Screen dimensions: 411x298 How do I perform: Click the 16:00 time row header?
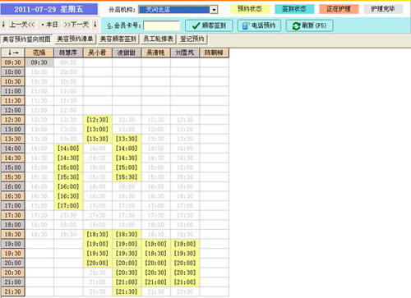(13, 186)
